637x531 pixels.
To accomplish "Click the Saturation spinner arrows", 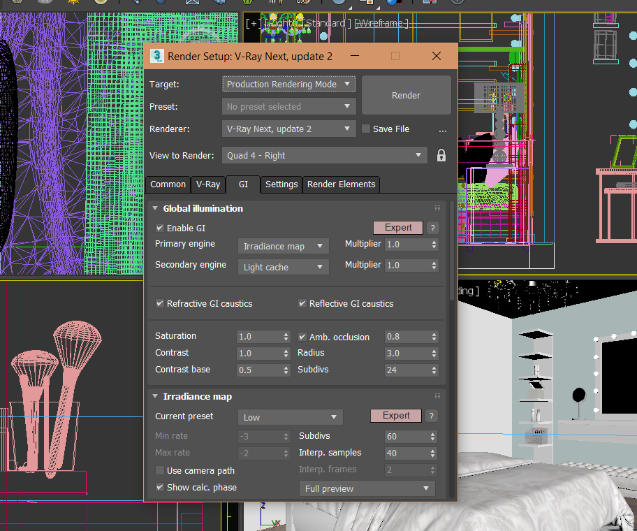I will (x=286, y=337).
